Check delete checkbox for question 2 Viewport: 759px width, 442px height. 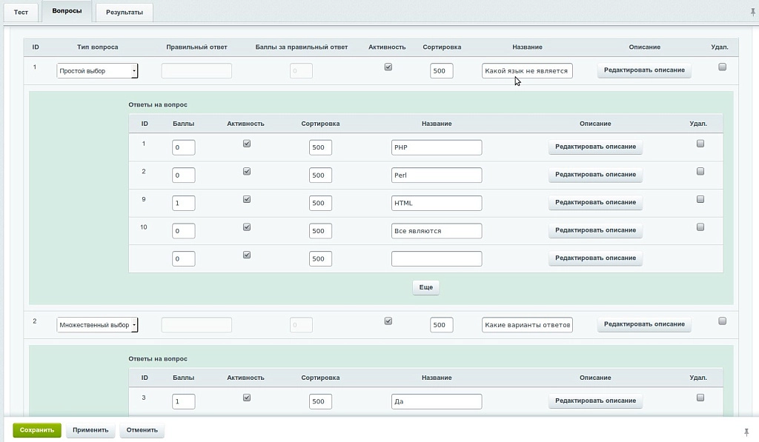pos(722,321)
